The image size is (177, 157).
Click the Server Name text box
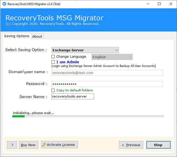pos(73,96)
